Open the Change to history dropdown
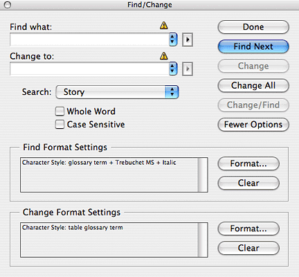The height and width of the screenshot is (277, 299). [173, 69]
